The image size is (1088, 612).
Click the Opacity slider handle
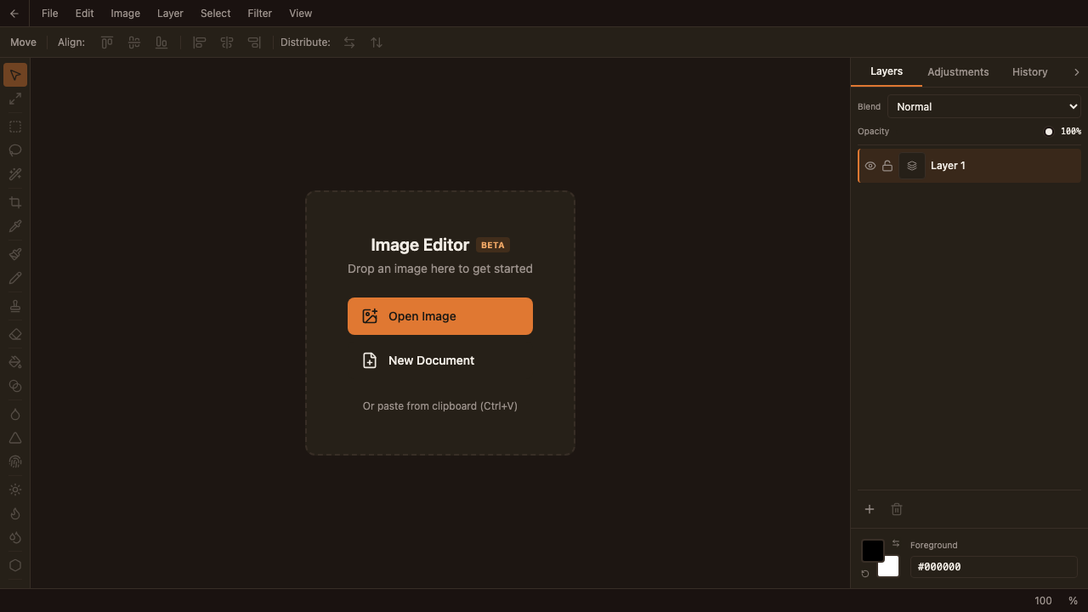tap(1049, 132)
